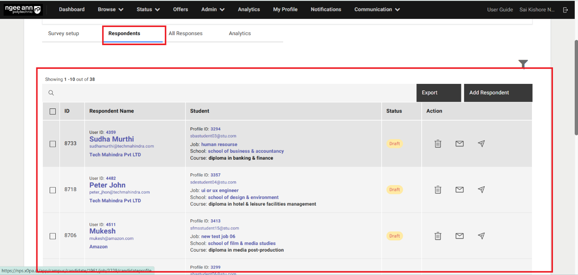Send survey to Mukesh via paper-plane icon
578x275 pixels.
(x=481, y=236)
